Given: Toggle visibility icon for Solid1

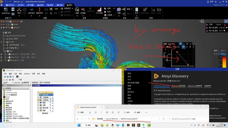Looking at the screenshot, I should click(x=4, y=25).
